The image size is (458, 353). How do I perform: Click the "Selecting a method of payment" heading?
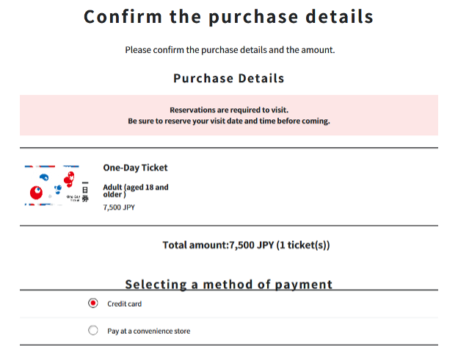point(229,284)
